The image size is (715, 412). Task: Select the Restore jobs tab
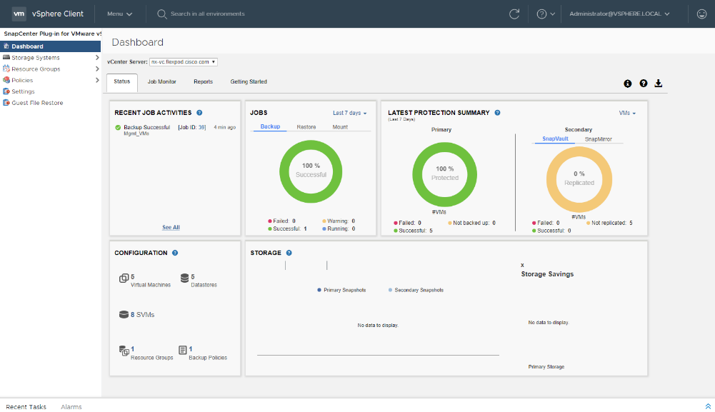coord(306,127)
